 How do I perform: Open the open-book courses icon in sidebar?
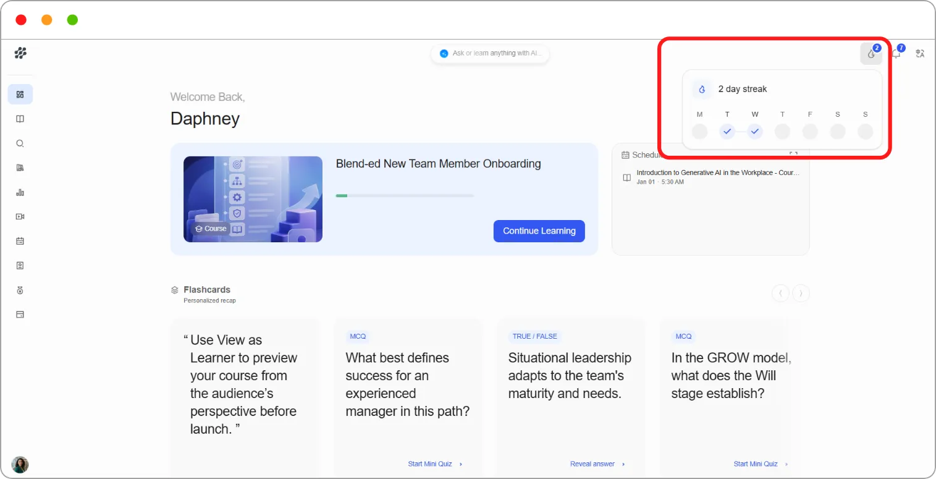click(20, 119)
